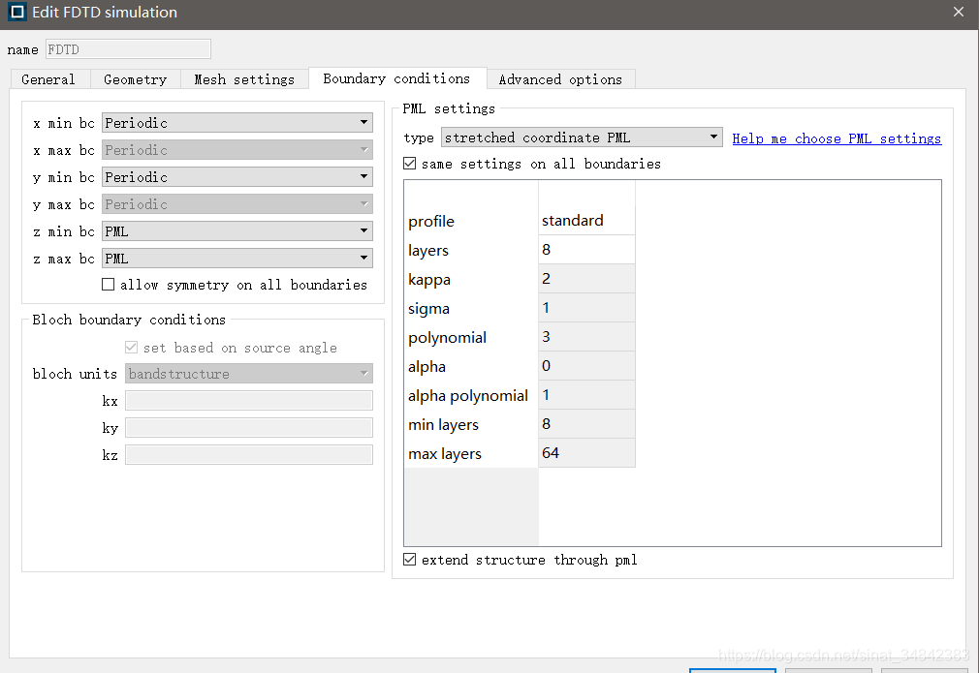Open the y min bc dropdown
Viewport: 979px width, 673px height.
pyautogui.click(x=237, y=177)
